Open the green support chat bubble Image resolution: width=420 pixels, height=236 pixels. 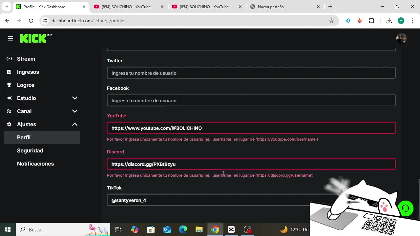pyautogui.click(x=406, y=208)
